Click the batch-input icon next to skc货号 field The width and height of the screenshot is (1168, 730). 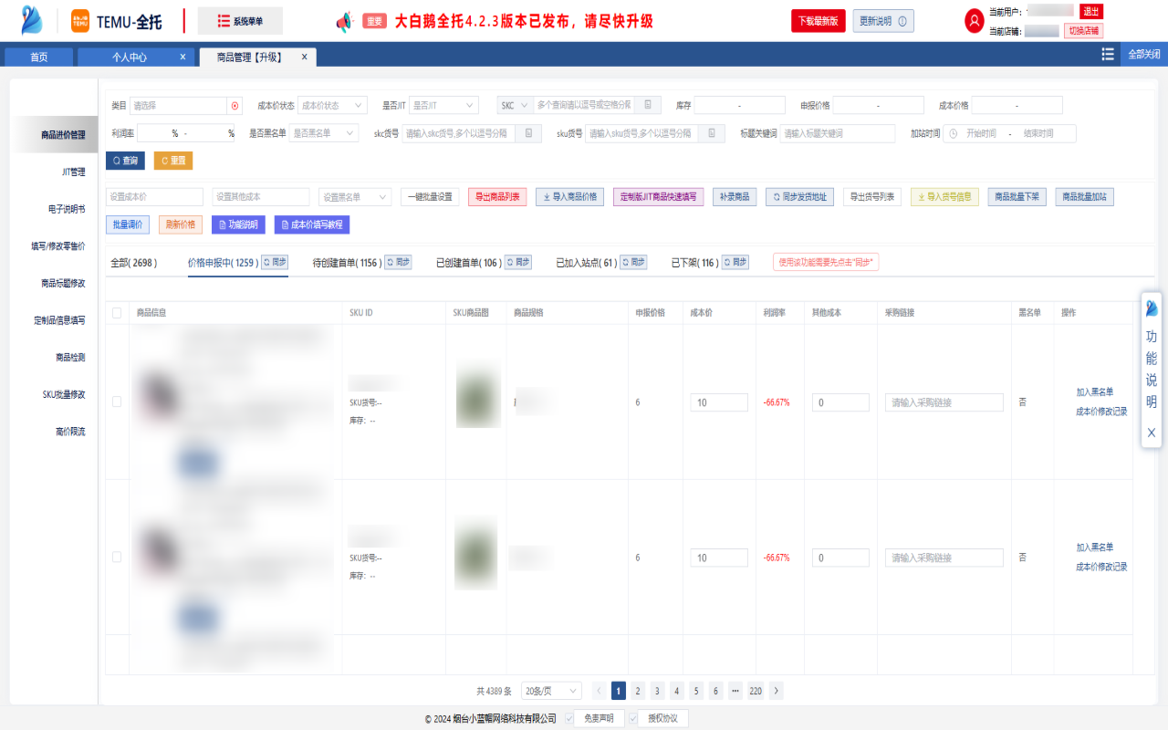click(530, 133)
